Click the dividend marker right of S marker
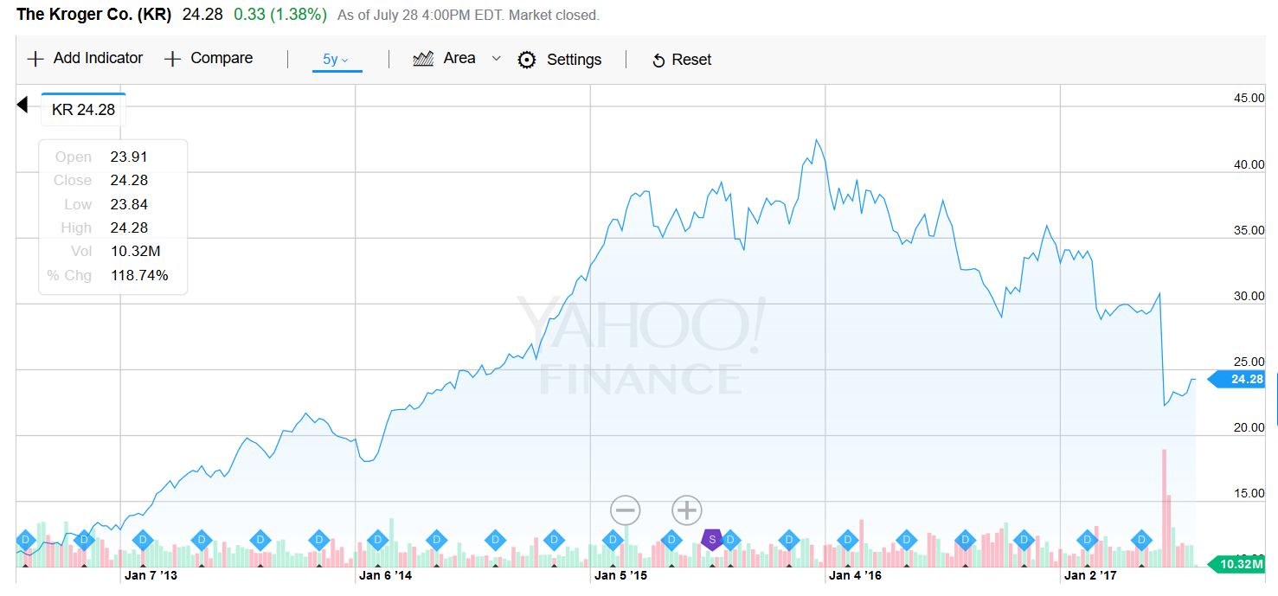1278x596 pixels. tap(729, 540)
